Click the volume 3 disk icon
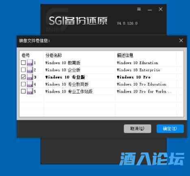Image resolution: width=190 pixels, height=176 pixels. (30, 77)
